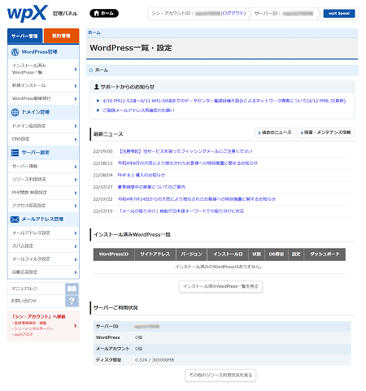Expand 新規インストール sidebar arrow
The width and height of the screenshot is (366, 391).
[x=76, y=86]
